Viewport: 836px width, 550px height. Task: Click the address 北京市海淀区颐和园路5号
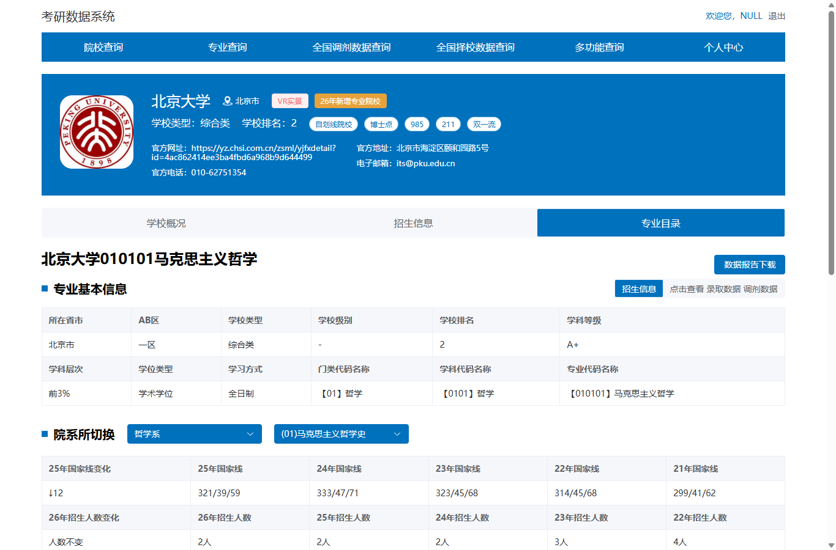coord(442,148)
